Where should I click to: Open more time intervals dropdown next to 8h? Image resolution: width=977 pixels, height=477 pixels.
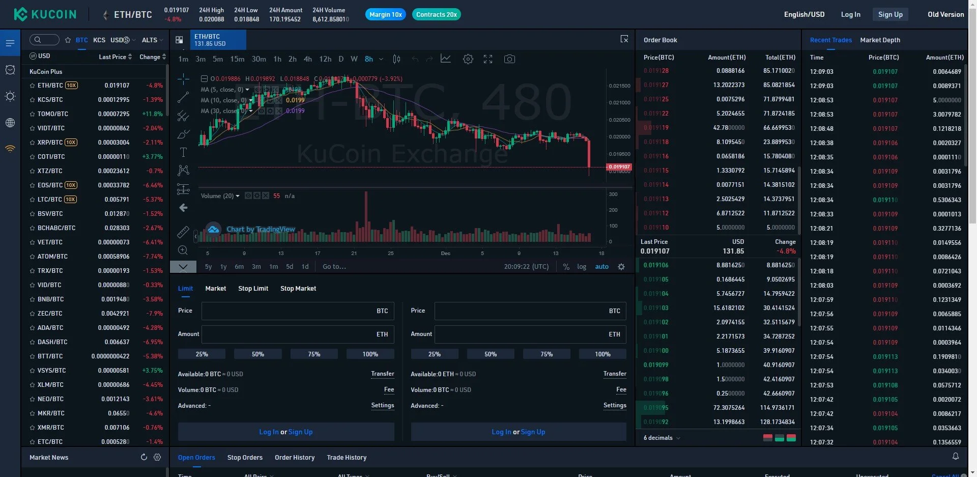pos(381,59)
